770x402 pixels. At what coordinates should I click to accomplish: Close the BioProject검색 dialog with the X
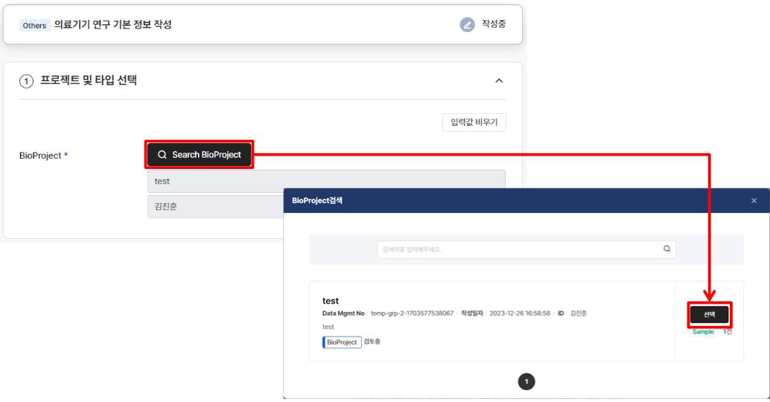tap(754, 201)
